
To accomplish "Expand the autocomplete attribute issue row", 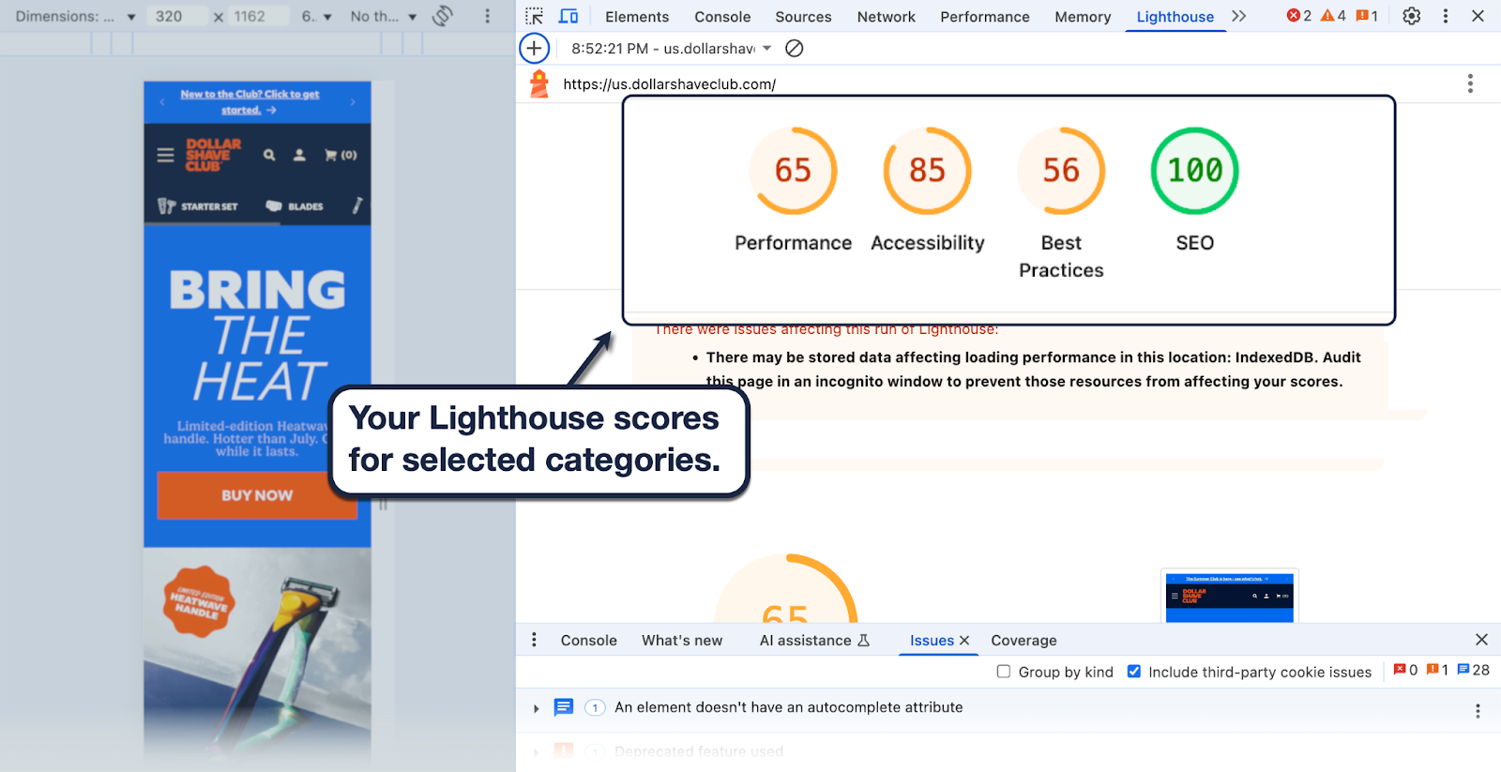I will pyautogui.click(x=536, y=708).
